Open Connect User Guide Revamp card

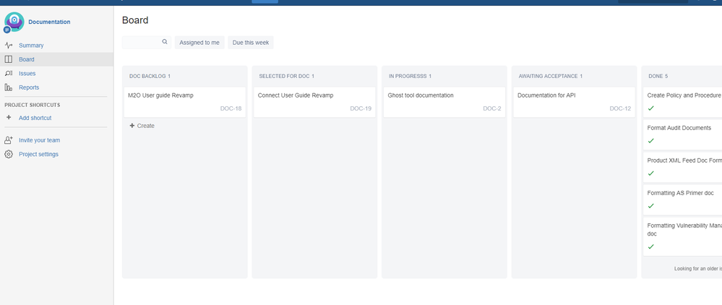pyautogui.click(x=314, y=102)
